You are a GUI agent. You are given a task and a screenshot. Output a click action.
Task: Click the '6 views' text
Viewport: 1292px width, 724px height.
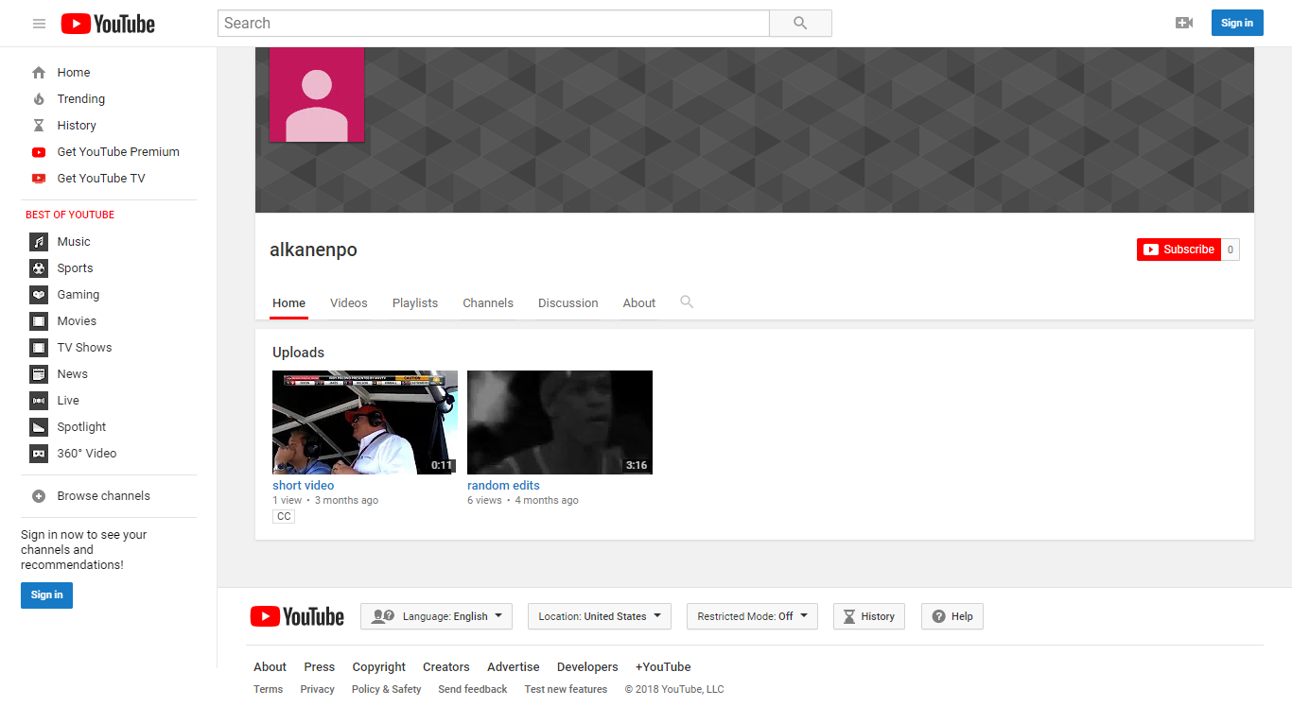(x=485, y=501)
